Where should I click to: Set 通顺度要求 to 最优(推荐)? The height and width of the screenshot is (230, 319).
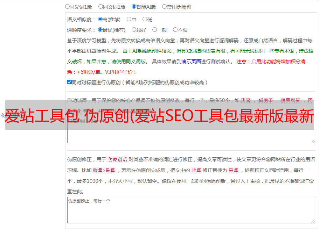pos(100,30)
